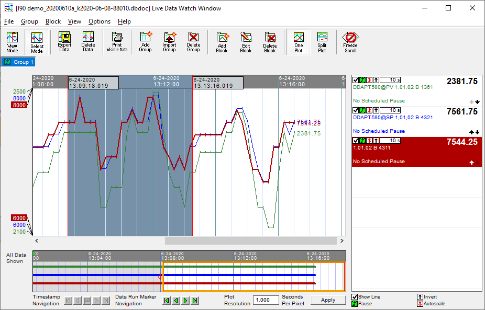Activate Split Plot view
The image size is (485, 310).
(322, 42)
